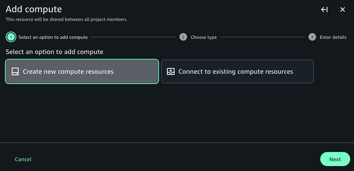The image size is (354, 171).
Task: Click the Add compute title
Action: [x=34, y=9]
